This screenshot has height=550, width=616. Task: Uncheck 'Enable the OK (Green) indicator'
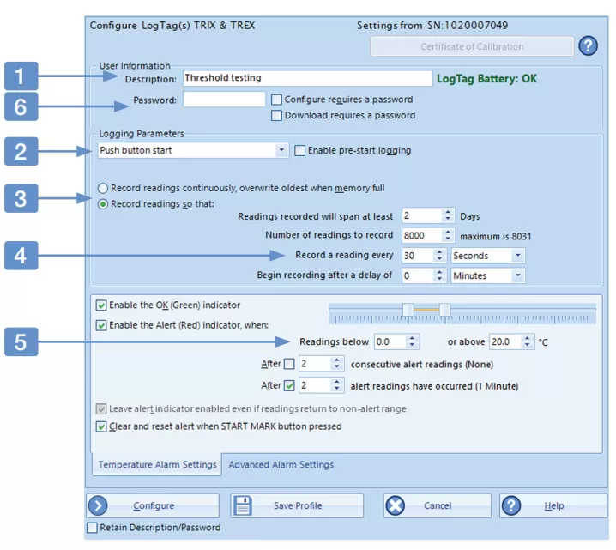point(101,305)
